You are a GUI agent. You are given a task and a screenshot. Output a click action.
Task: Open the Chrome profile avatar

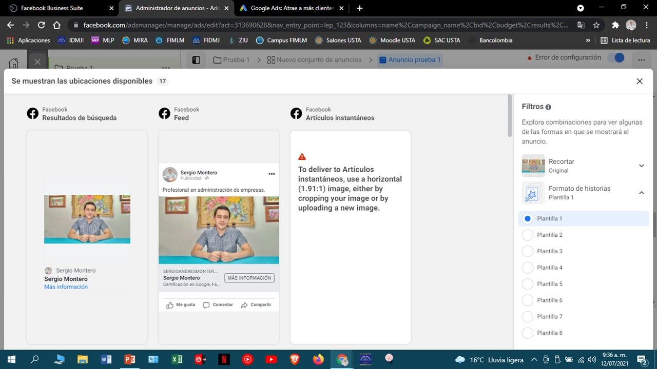[x=631, y=25]
